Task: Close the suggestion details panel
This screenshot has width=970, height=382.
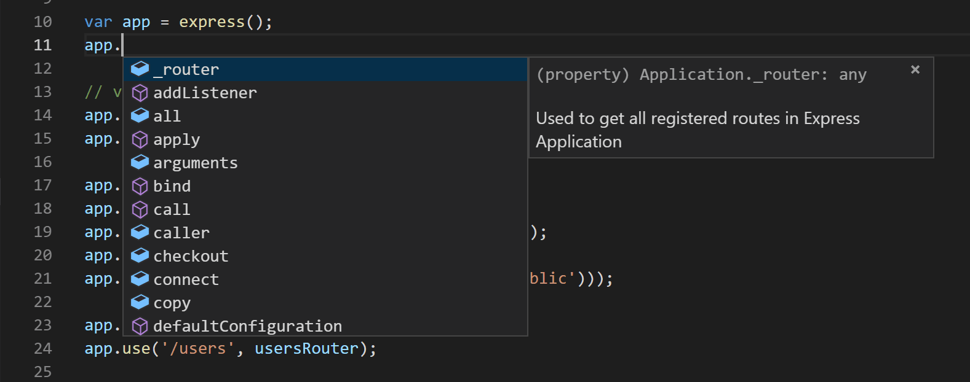Action: coord(915,69)
